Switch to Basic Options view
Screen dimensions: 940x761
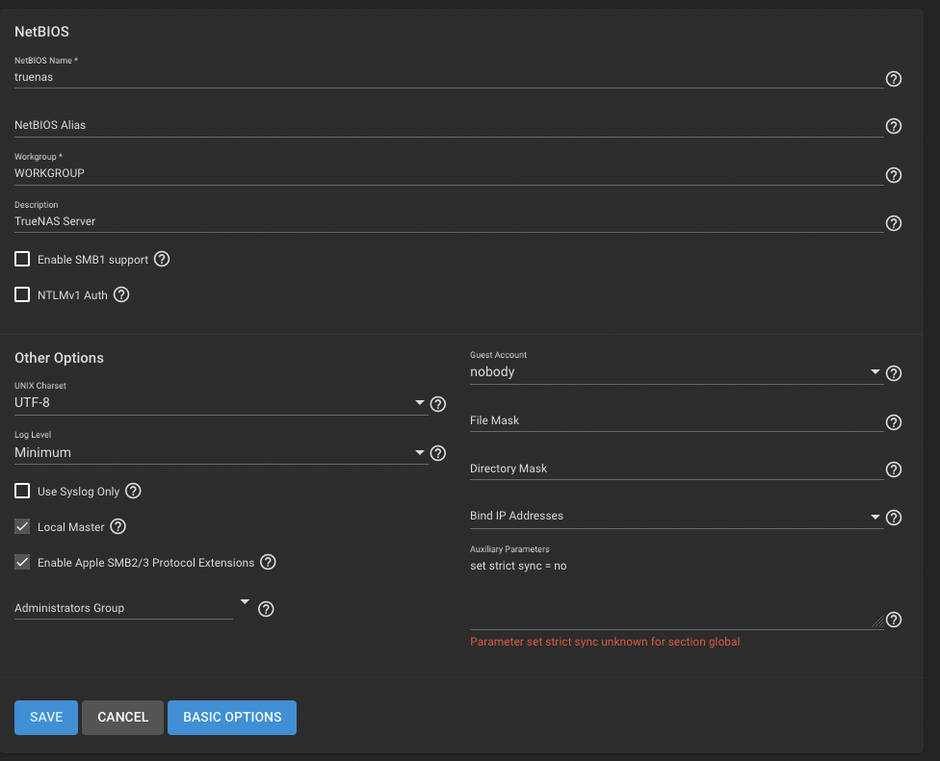232,717
